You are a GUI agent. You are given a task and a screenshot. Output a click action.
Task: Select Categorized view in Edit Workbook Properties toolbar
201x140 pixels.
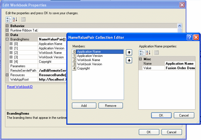click(9, 20)
